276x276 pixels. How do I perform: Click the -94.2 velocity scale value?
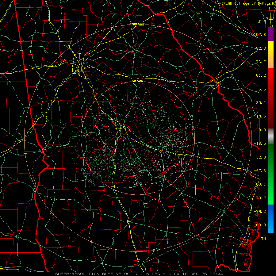(x=260, y=211)
